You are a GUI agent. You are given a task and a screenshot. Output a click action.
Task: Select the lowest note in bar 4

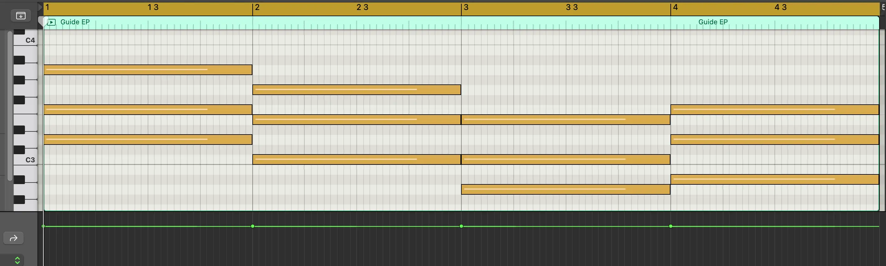[774, 179]
